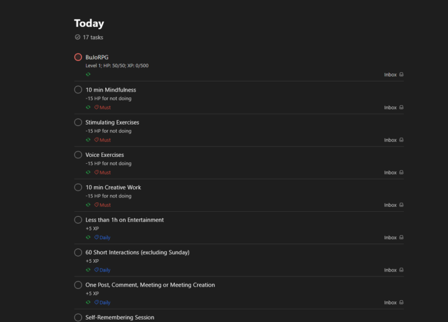This screenshot has width=448, height=322.
Task: Complete 60 Short Interactions task circle
Action: pyautogui.click(x=78, y=252)
